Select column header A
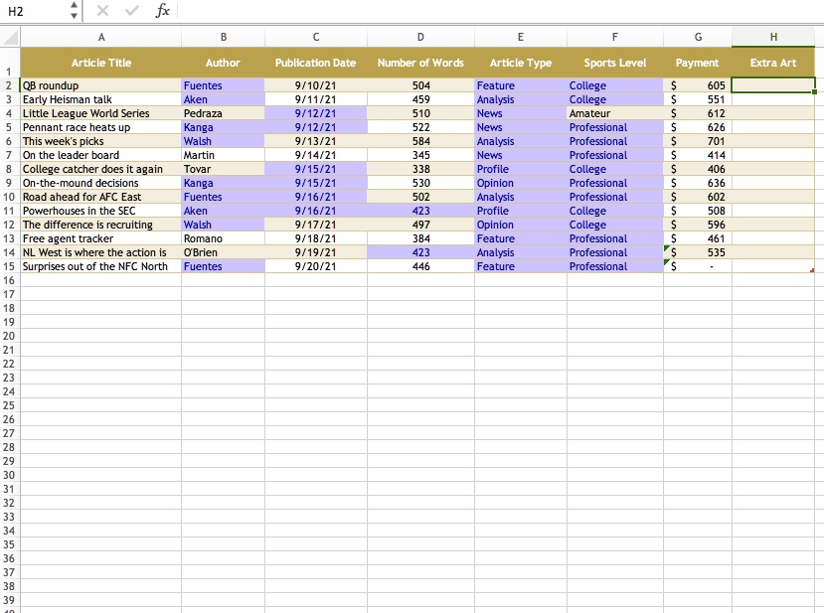824x613 pixels. [100, 37]
